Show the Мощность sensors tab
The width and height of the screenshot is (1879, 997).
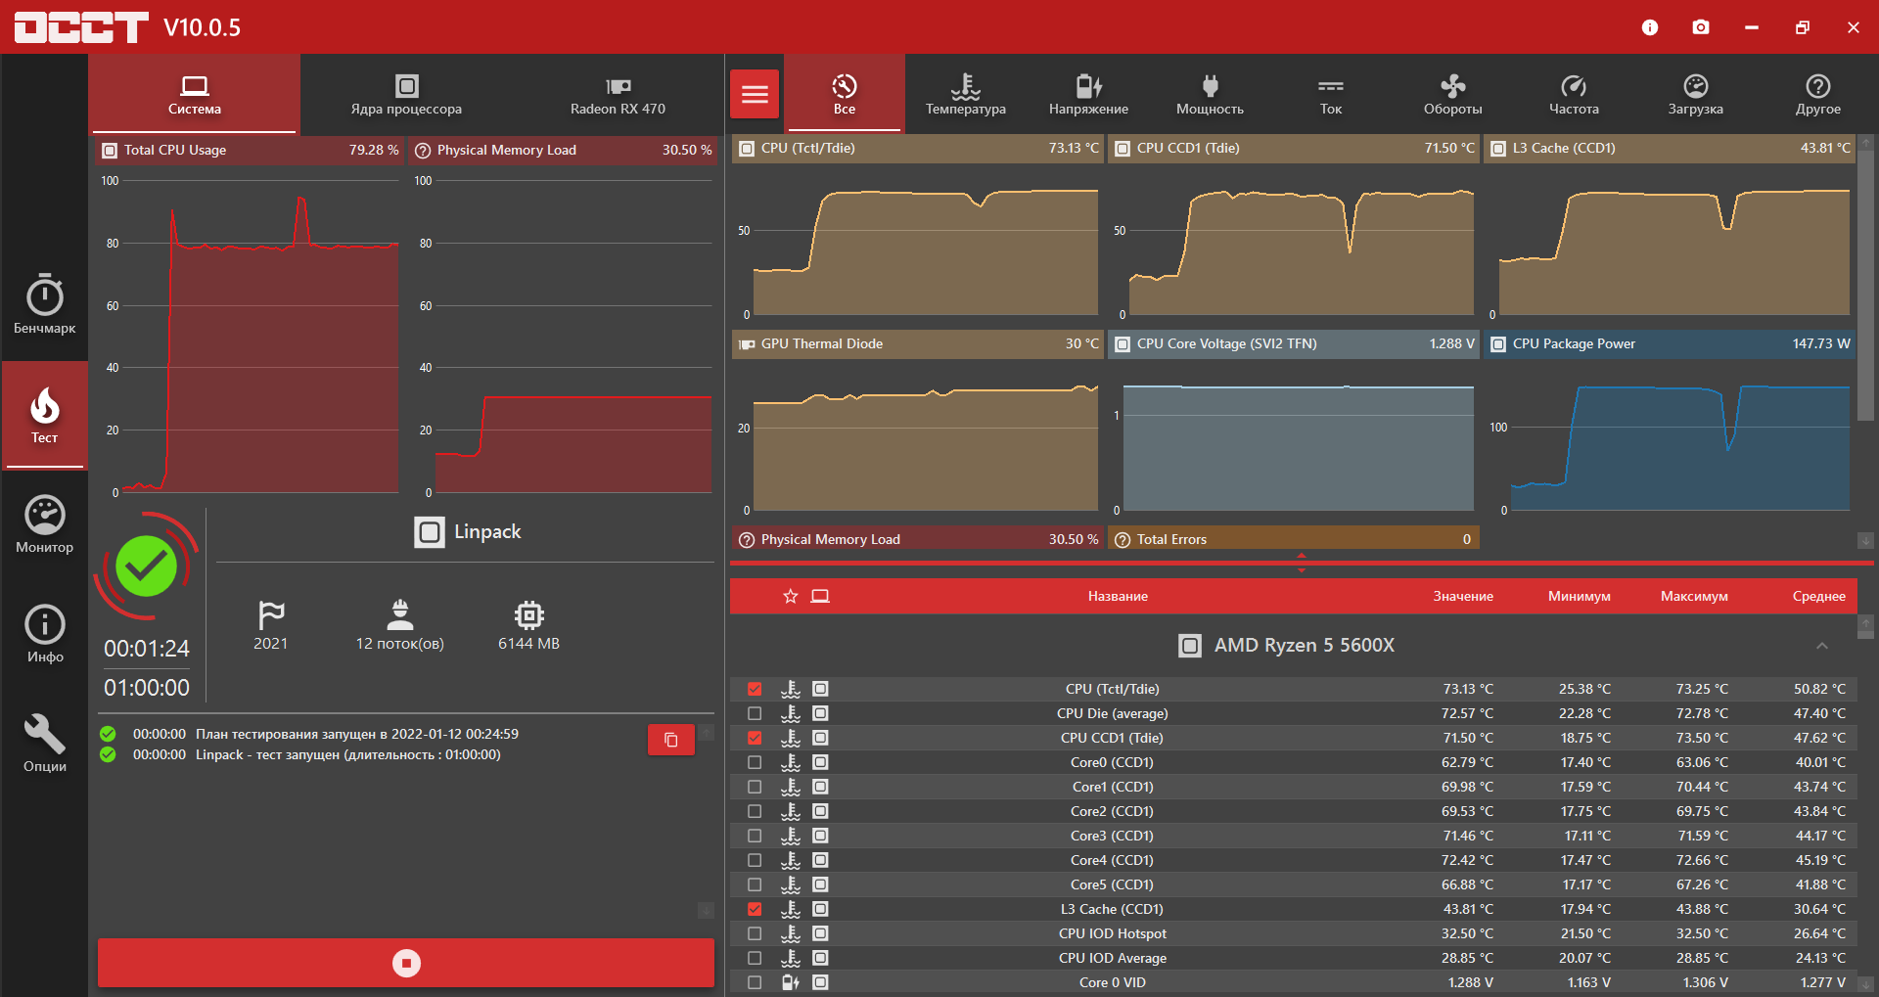(x=1210, y=94)
